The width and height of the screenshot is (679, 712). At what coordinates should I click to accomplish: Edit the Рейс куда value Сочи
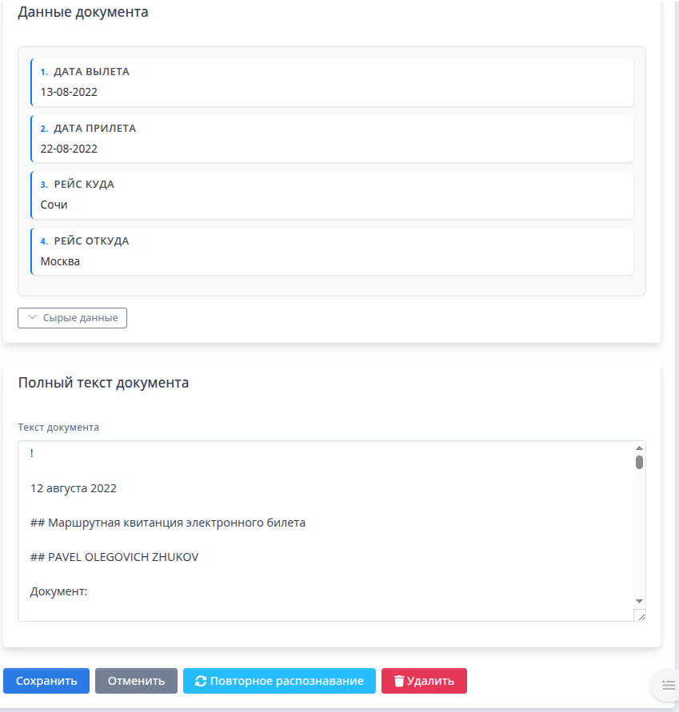[x=54, y=205]
